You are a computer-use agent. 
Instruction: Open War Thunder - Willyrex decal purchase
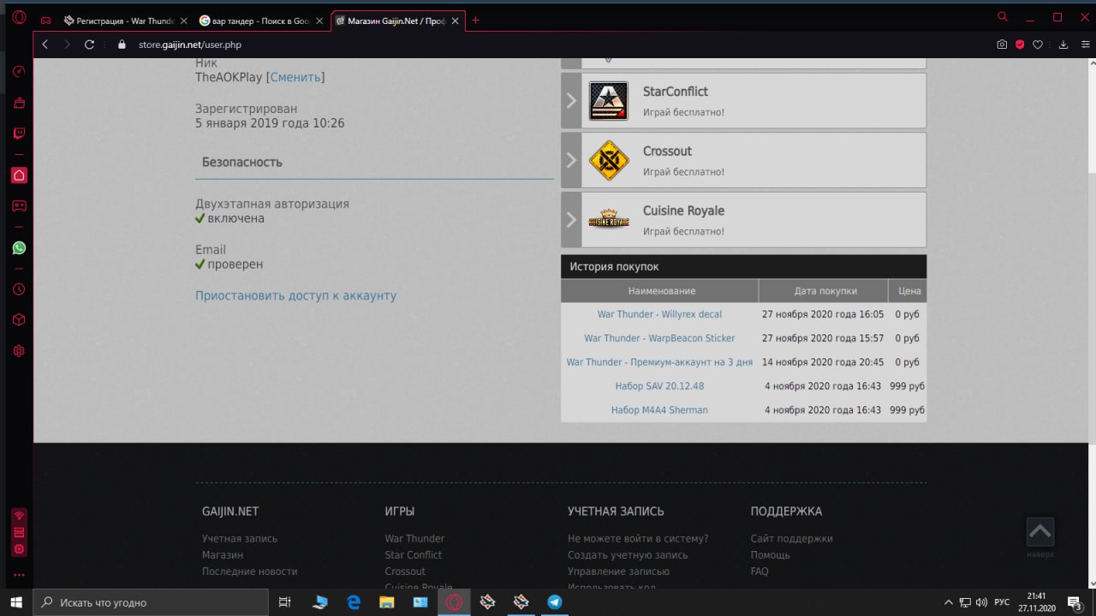pyautogui.click(x=659, y=314)
